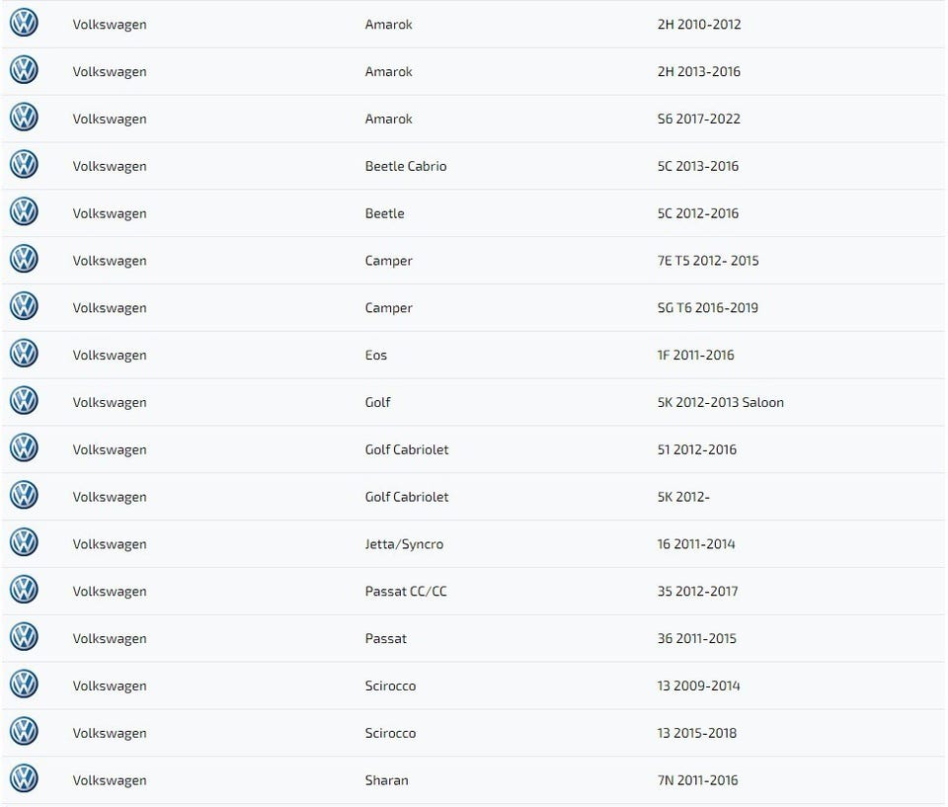The image size is (948, 807).
Task: Select the 2H 2013-2016 Amarok variant
Action: coord(698,71)
